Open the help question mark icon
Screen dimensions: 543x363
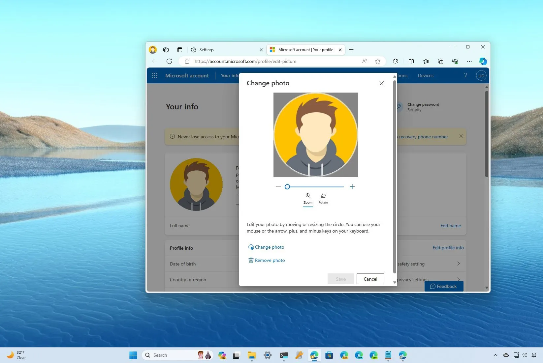click(x=465, y=75)
